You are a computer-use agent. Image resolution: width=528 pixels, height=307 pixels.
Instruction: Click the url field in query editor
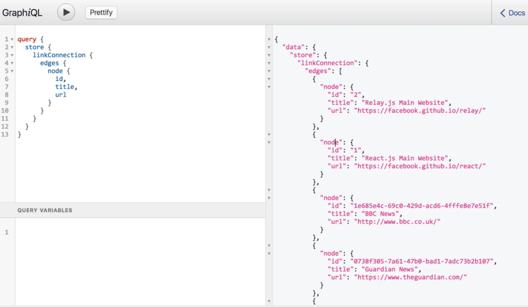pyautogui.click(x=61, y=95)
